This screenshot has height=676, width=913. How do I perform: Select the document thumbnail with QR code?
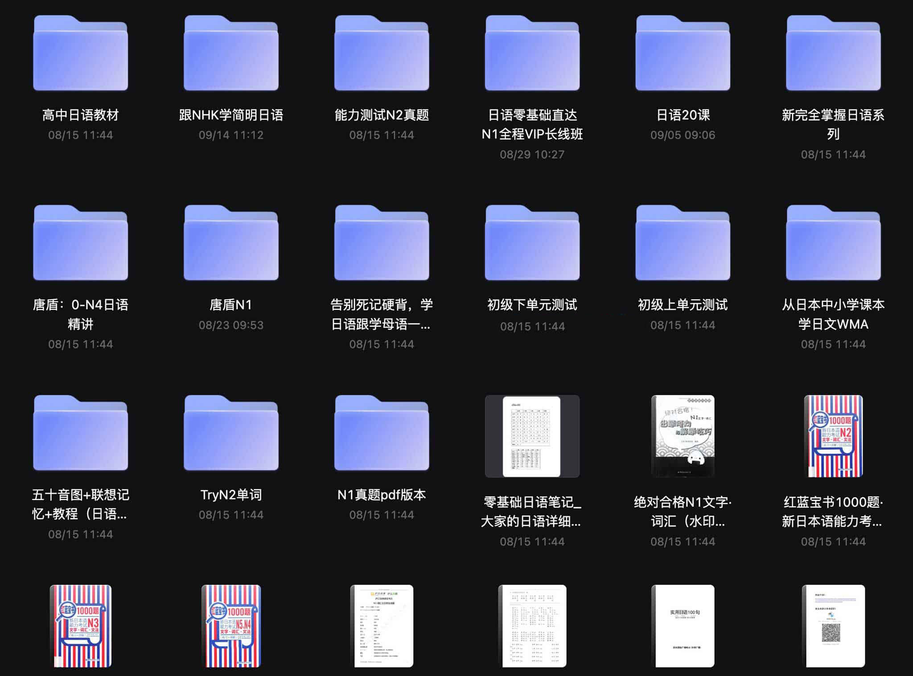[x=833, y=626]
